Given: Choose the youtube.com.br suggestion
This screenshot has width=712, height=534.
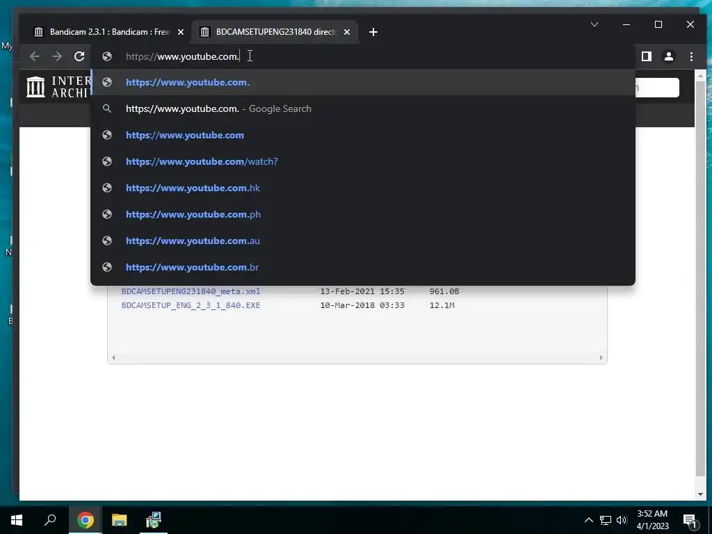Looking at the screenshot, I should tap(363, 267).
